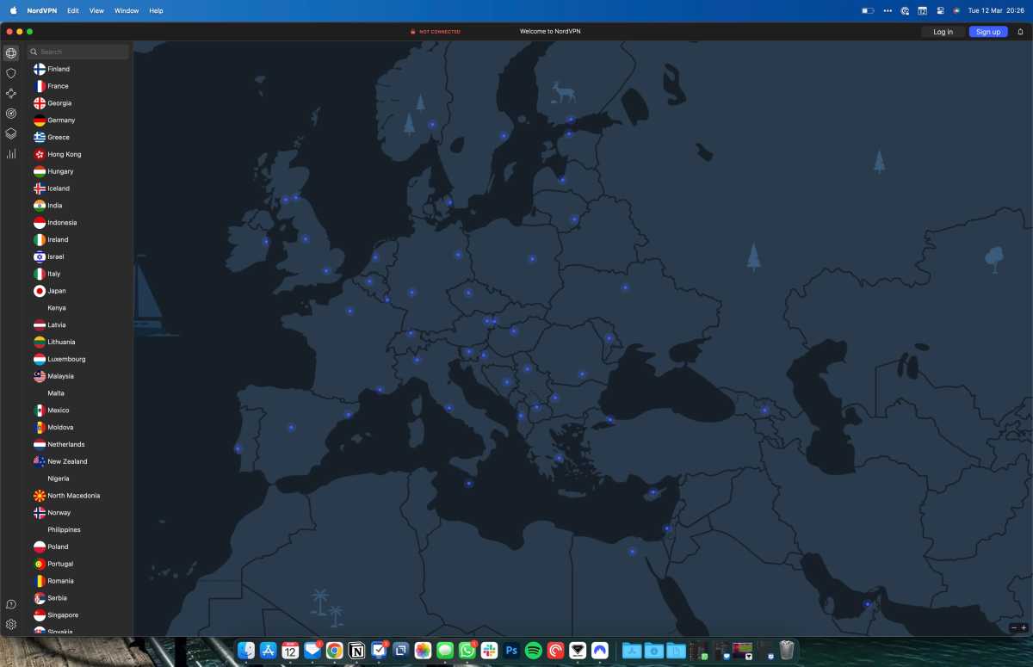The image size is (1033, 667).
Task: Open Photoshop from the Dock
Action: (511, 650)
